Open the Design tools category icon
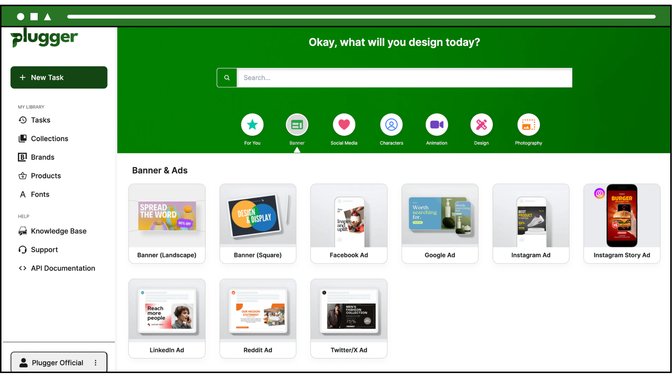Screen dimensions: 672x378 (481, 125)
